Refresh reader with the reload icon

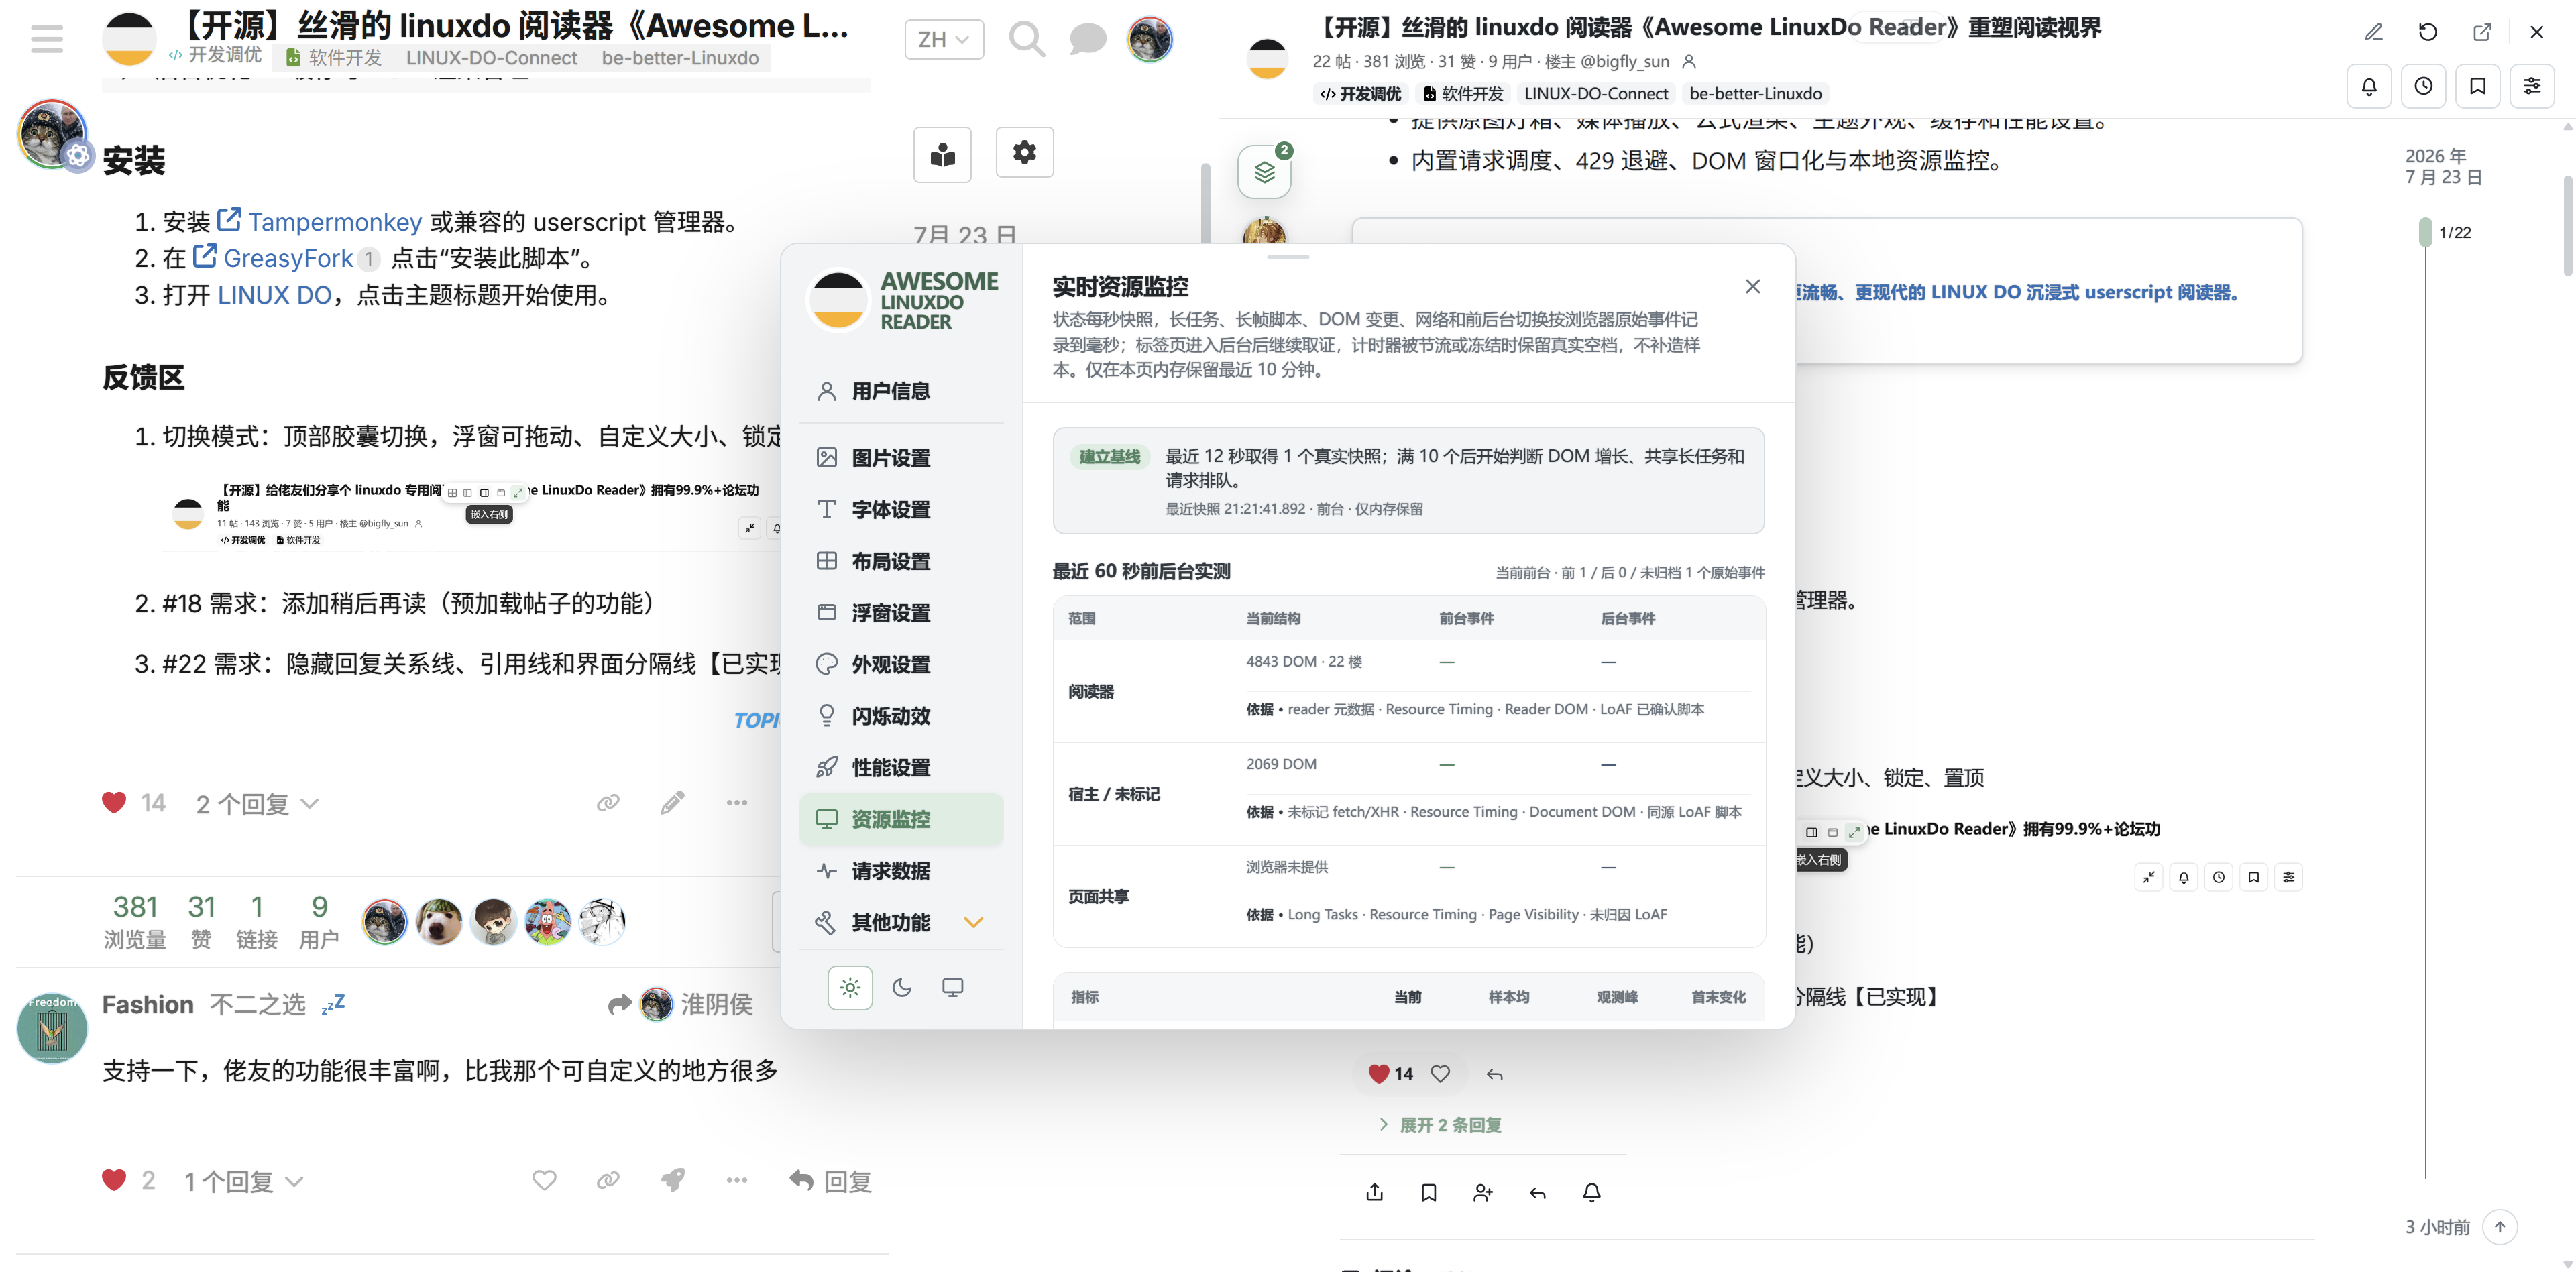pyautogui.click(x=2427, y=32)
